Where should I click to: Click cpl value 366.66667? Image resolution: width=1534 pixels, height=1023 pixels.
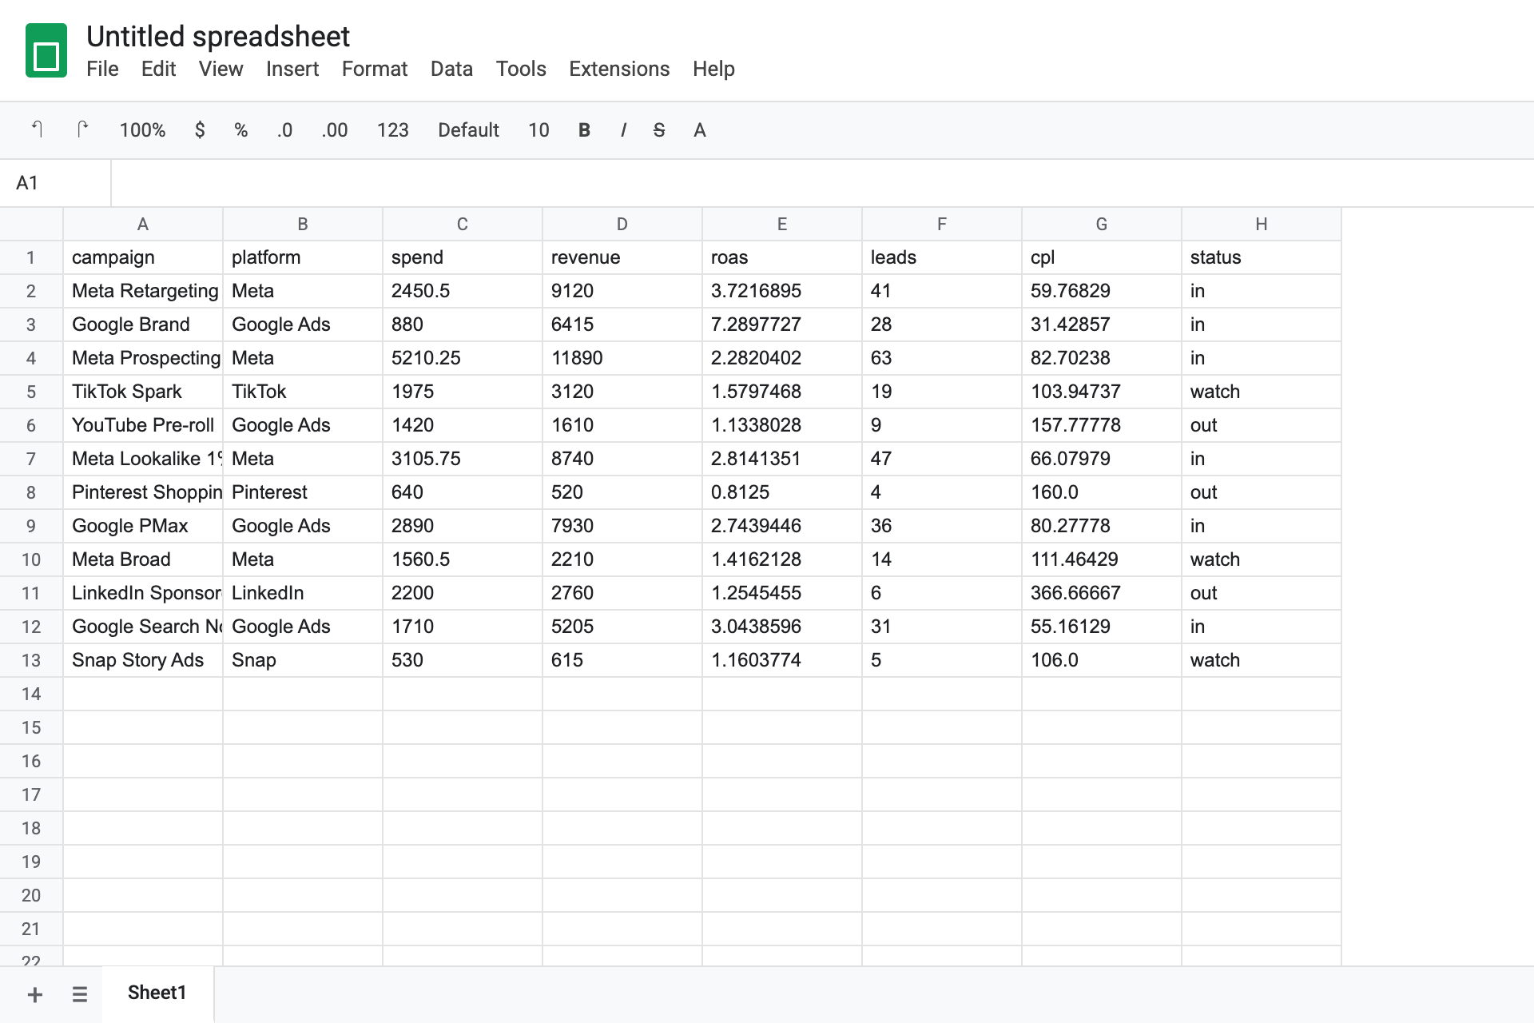click(1102, 593)
